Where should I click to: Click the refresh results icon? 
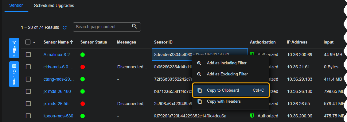(64, 27)
